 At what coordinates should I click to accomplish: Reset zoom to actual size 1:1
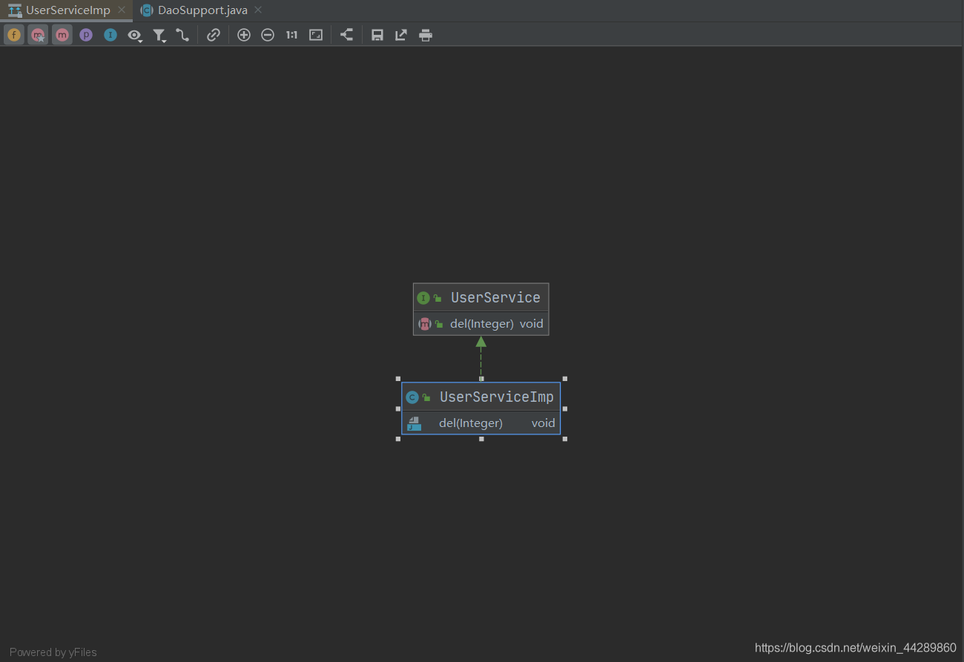click(292, 35)
